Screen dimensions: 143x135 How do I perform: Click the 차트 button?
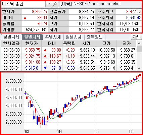[136, 37]
